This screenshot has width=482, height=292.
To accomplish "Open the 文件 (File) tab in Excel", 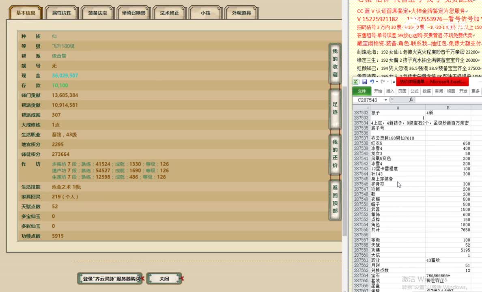I will (x=362, y=91).
